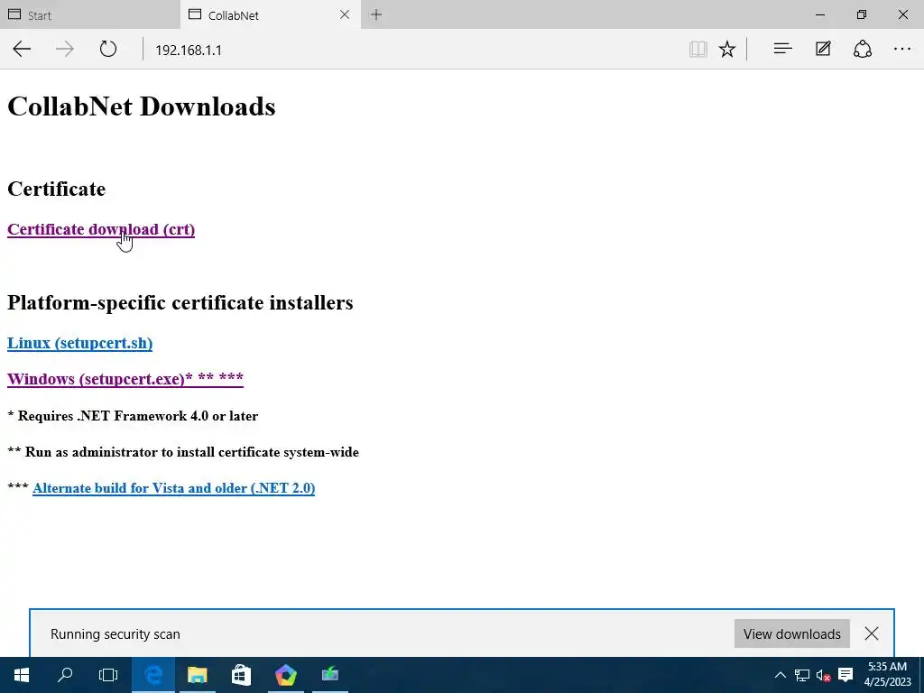Viewport: 924px width, 693px height.
Task: Click the 'CollabNet Downloads' page heading
Action: tap(142, 106)
